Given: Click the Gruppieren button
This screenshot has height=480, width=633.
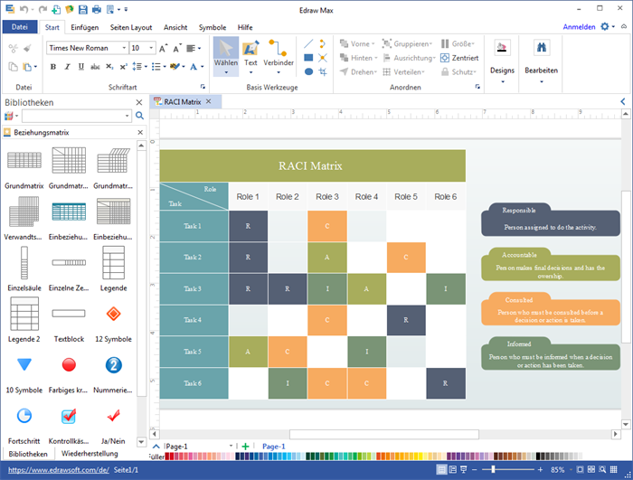Looking at the screenshot, I should (x=407, y=43).
